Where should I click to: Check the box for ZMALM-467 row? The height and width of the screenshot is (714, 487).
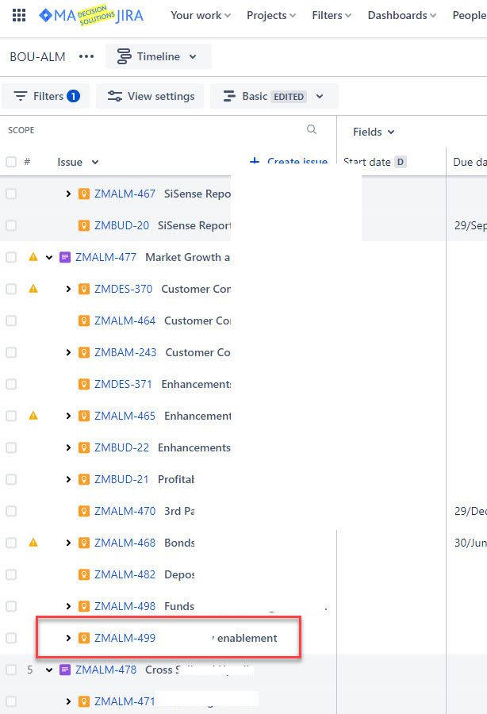tap(11, 194)
